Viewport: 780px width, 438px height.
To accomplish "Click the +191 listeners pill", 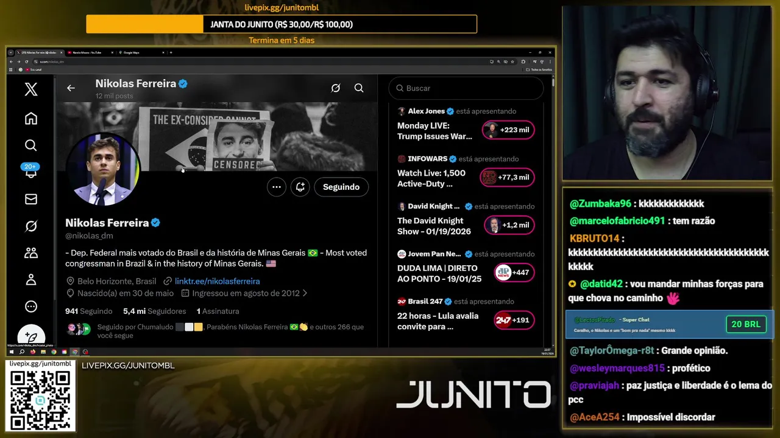I will coord(514,320).
